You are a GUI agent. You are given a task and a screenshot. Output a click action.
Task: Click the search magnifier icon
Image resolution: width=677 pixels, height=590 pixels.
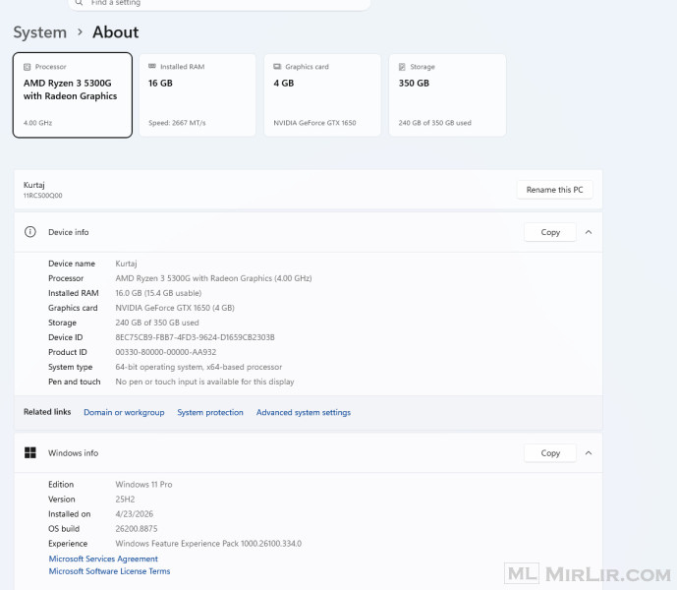coord(79,3)
